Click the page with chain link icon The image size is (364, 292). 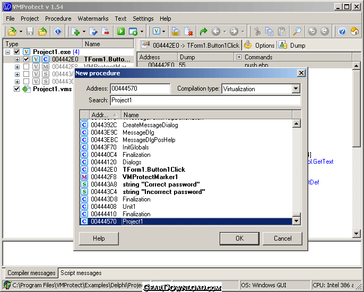point(176,31)
